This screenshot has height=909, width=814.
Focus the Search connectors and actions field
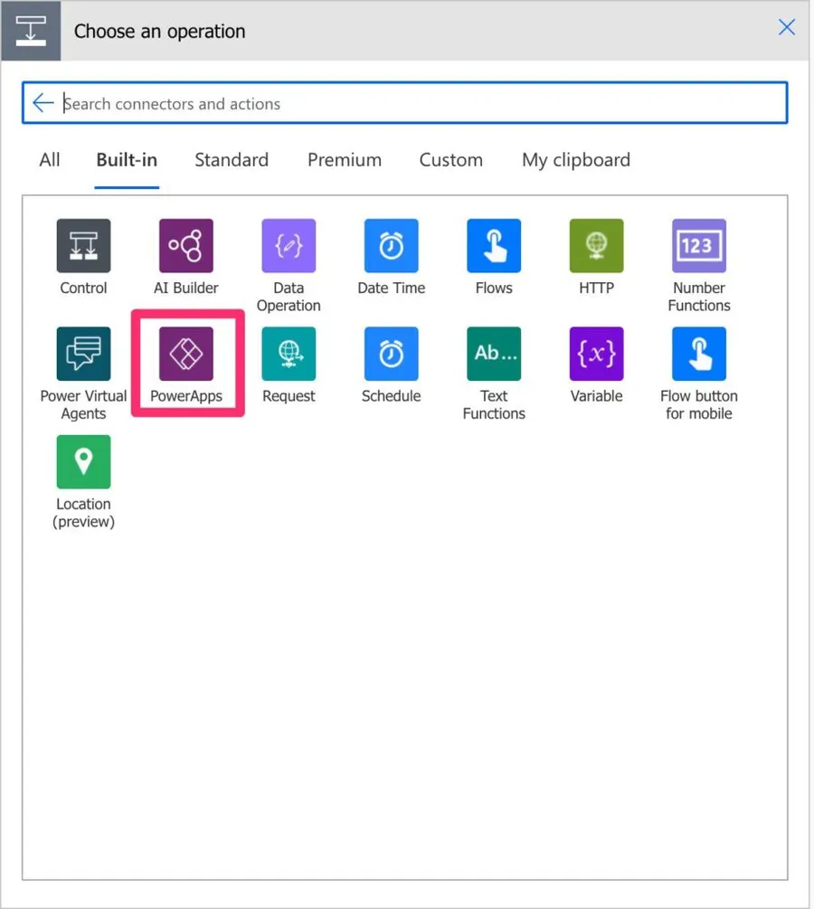[x=416, y=103]
